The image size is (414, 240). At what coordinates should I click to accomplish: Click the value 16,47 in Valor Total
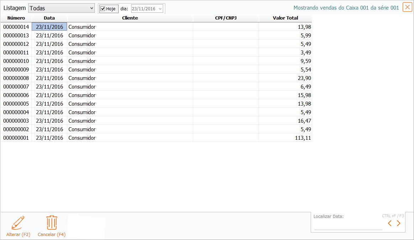point(304,121)
